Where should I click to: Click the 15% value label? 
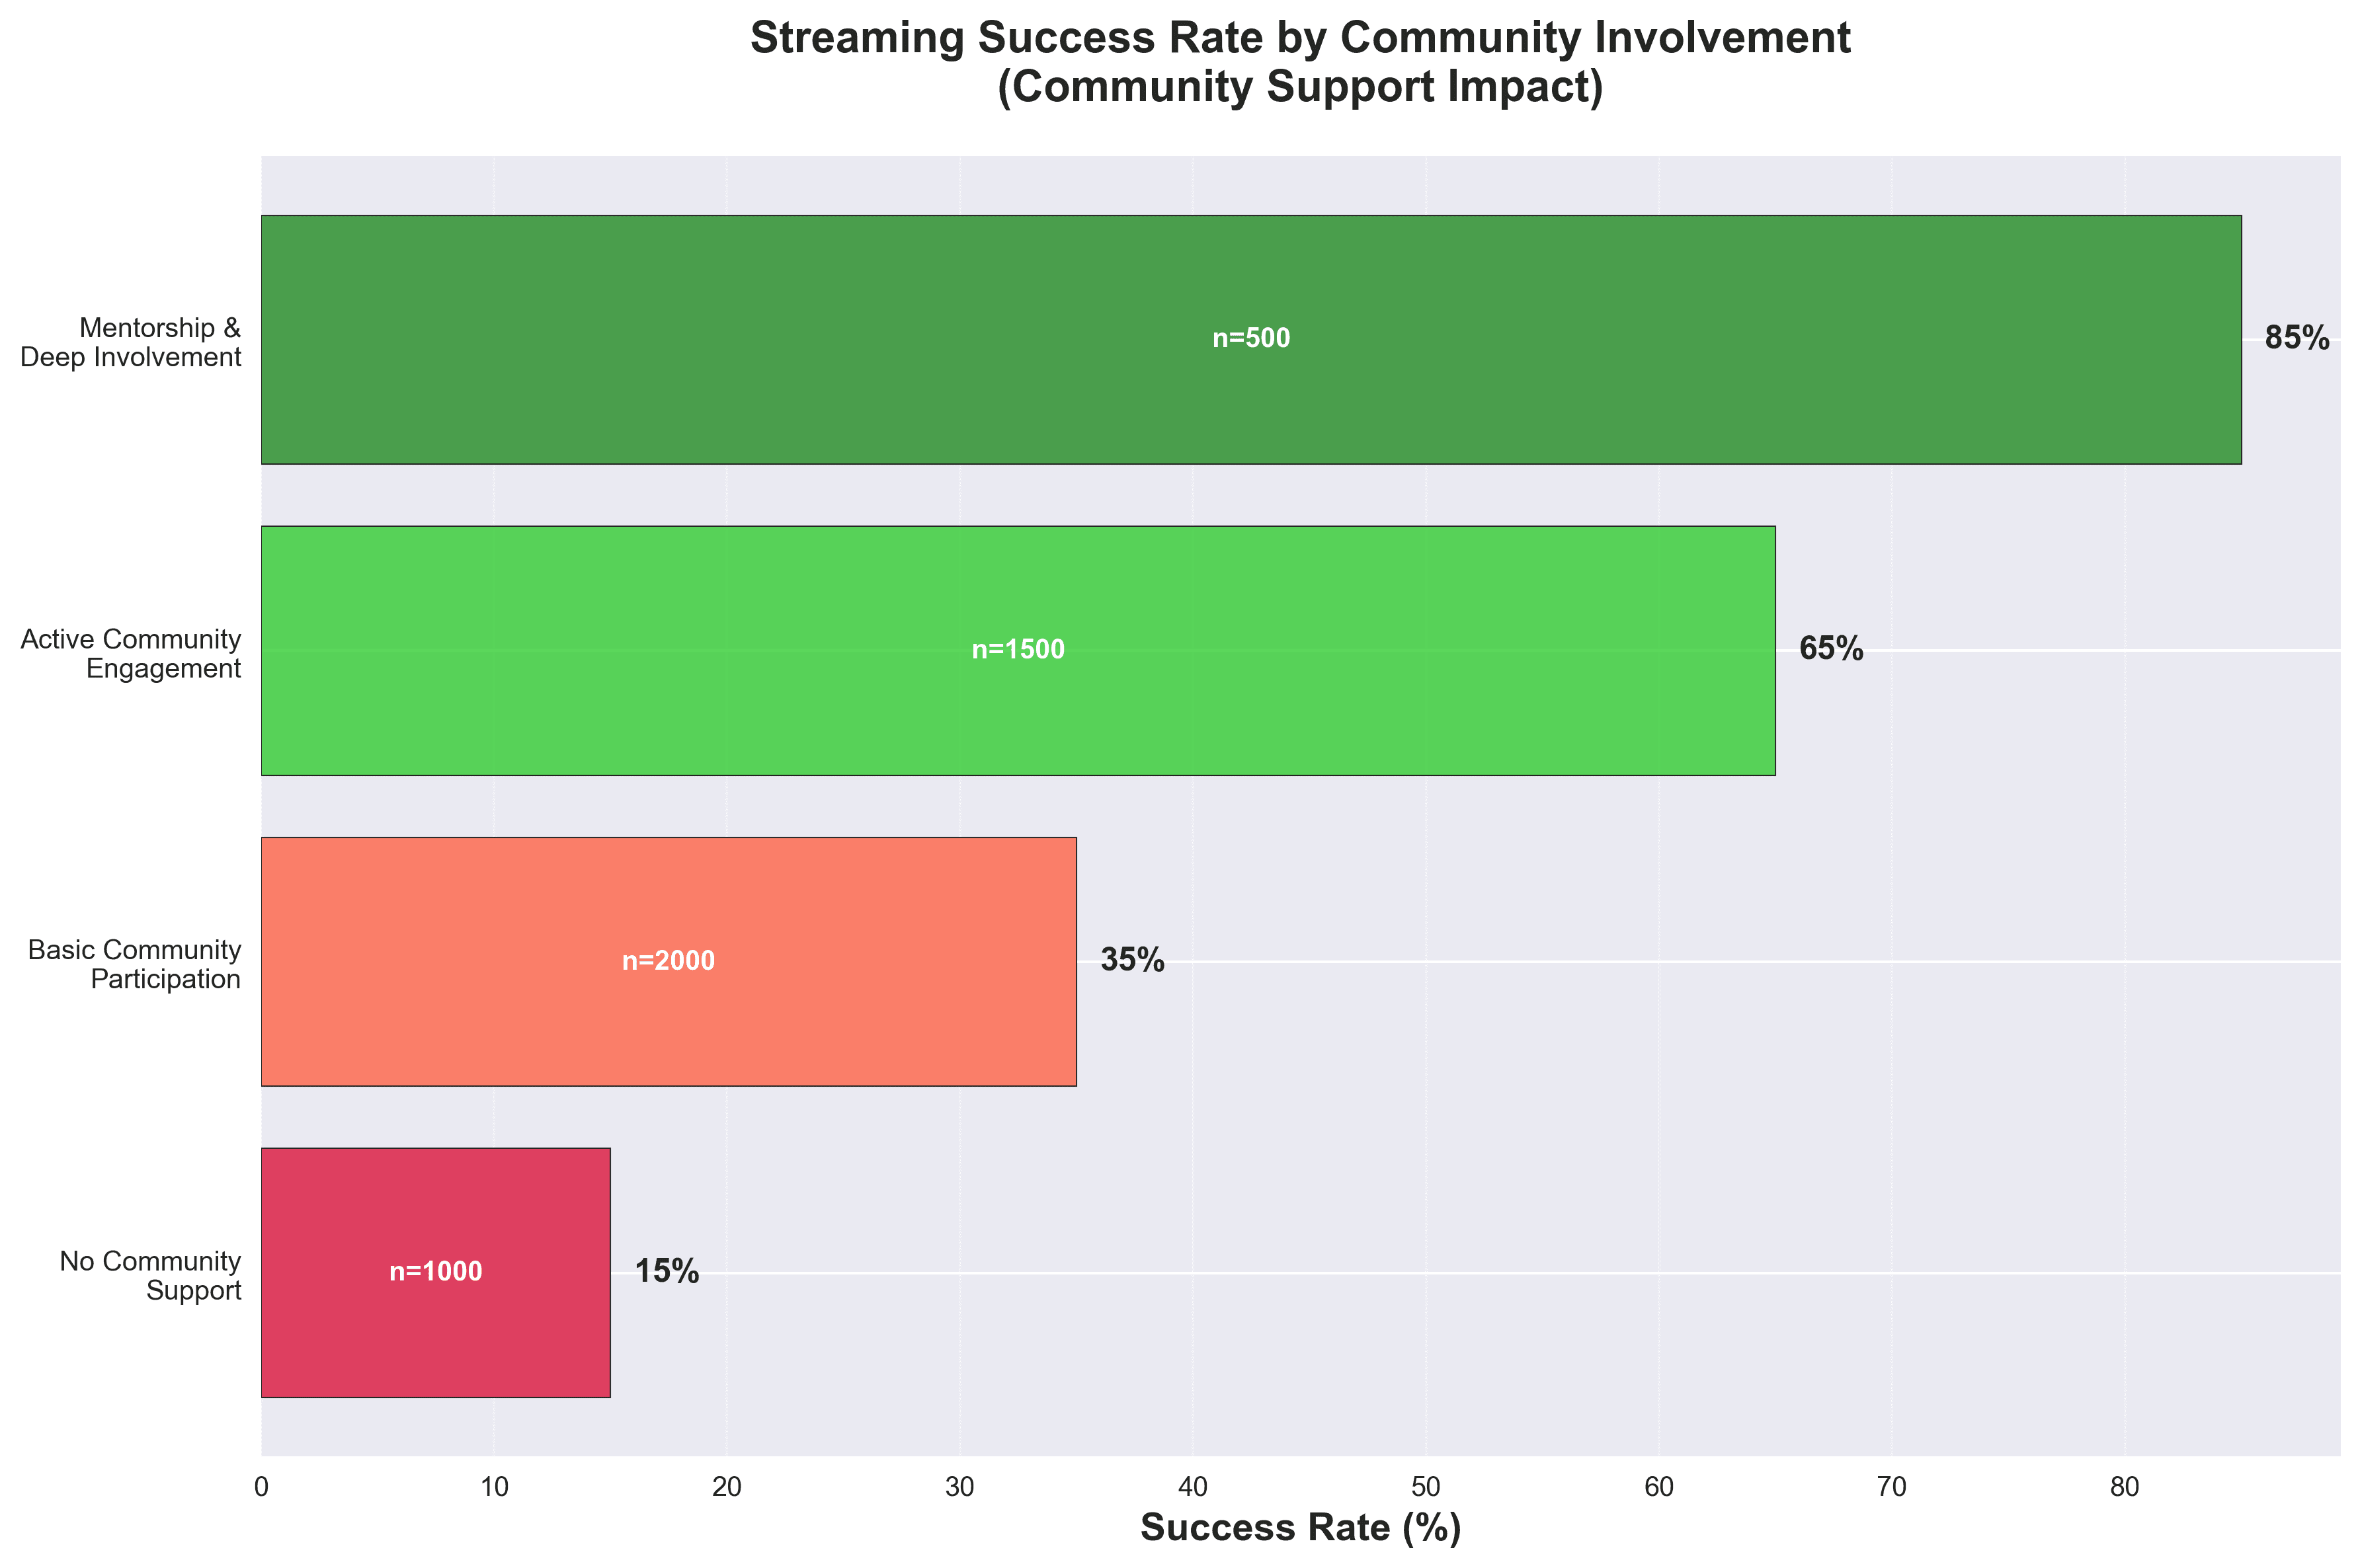click(666, 1272)
